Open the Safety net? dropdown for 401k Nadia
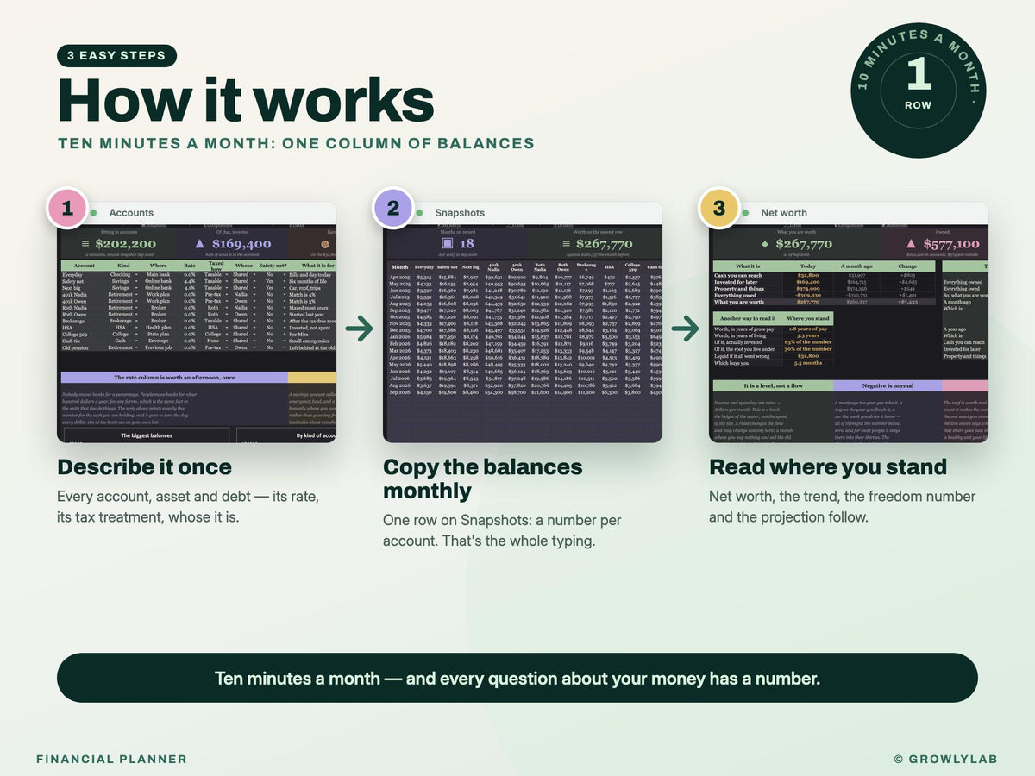 [x=285, y=295]
